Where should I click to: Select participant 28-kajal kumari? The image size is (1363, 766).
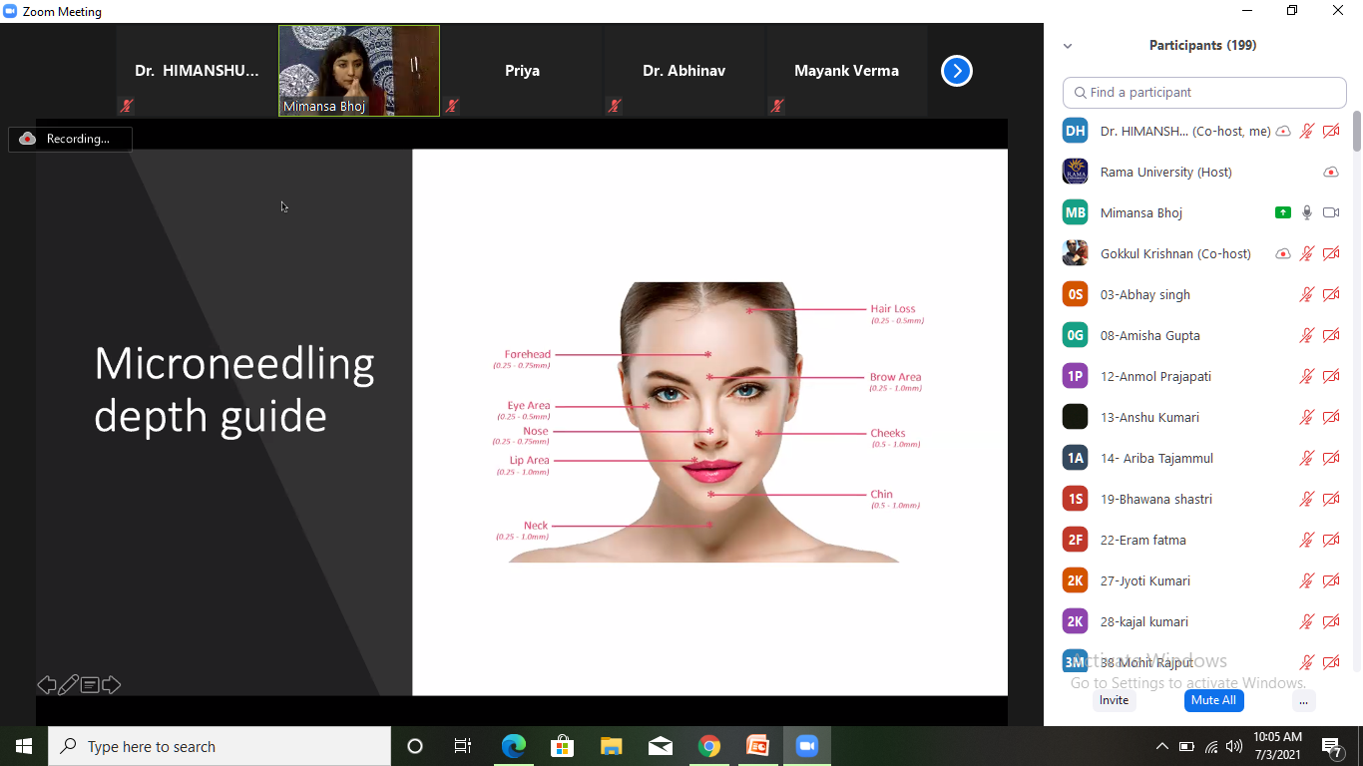(x=1202, y=622)
